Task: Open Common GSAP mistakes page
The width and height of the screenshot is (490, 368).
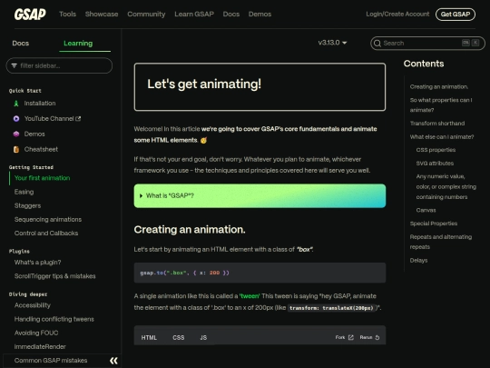Action: click(51, 361)
